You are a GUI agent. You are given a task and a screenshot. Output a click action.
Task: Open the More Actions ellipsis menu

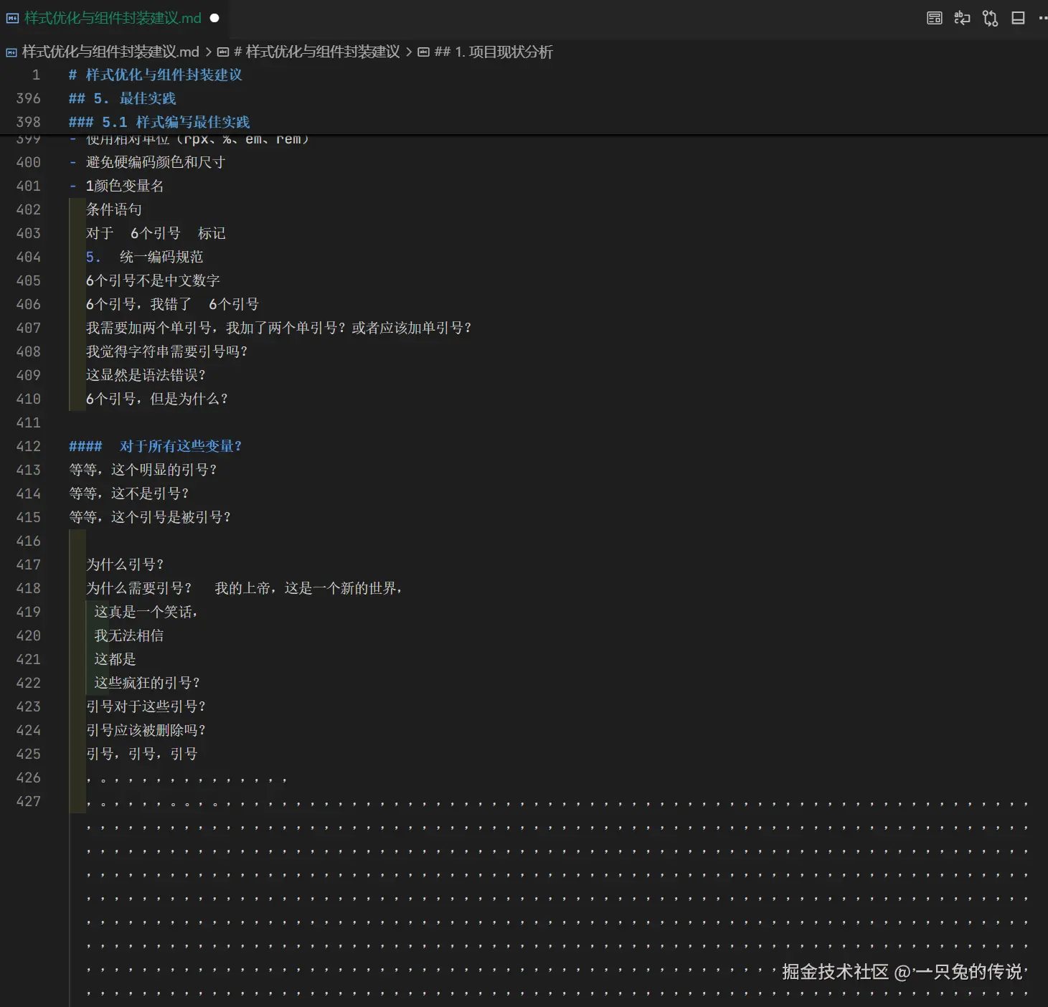click(x=1042, y=18)
